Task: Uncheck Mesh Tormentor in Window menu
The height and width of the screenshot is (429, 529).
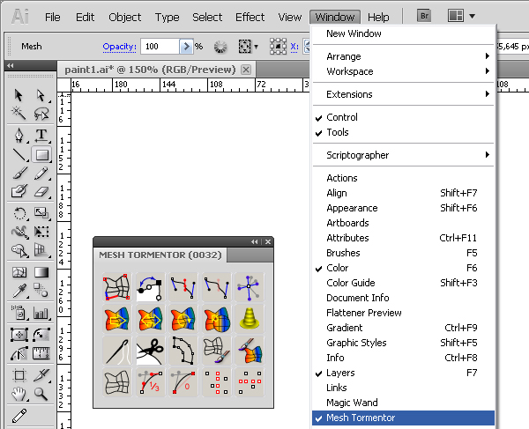Action: coord(403,418)
